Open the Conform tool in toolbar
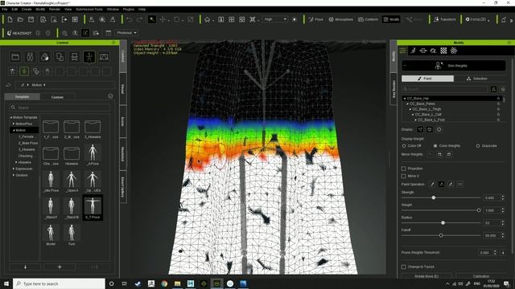 pos(369,19)
